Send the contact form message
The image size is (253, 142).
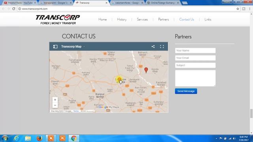point(186,91)
